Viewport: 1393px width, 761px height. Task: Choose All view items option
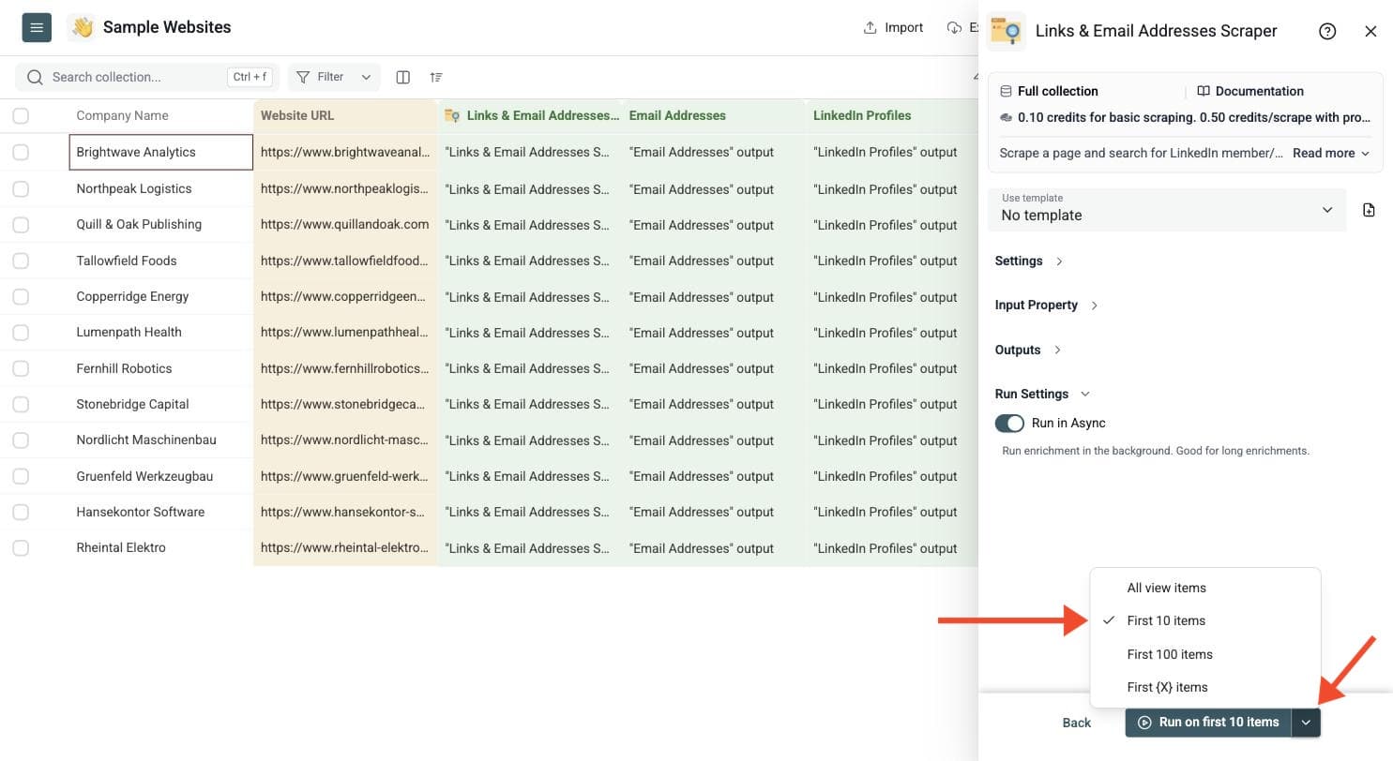(1205, 589)
